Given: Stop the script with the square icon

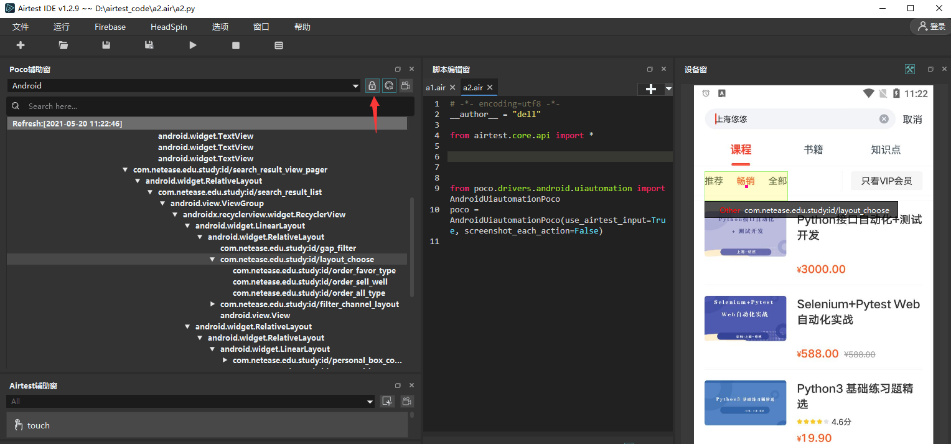Looking at the screenshot, I should tap(236, 45).
